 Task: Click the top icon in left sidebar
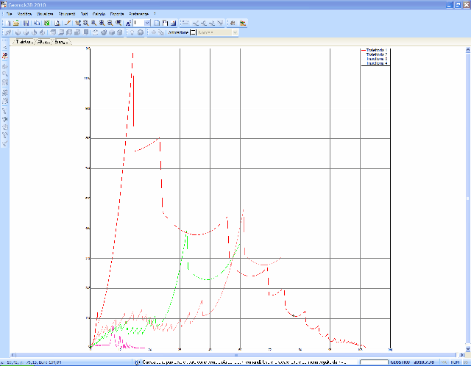(5, 47)
